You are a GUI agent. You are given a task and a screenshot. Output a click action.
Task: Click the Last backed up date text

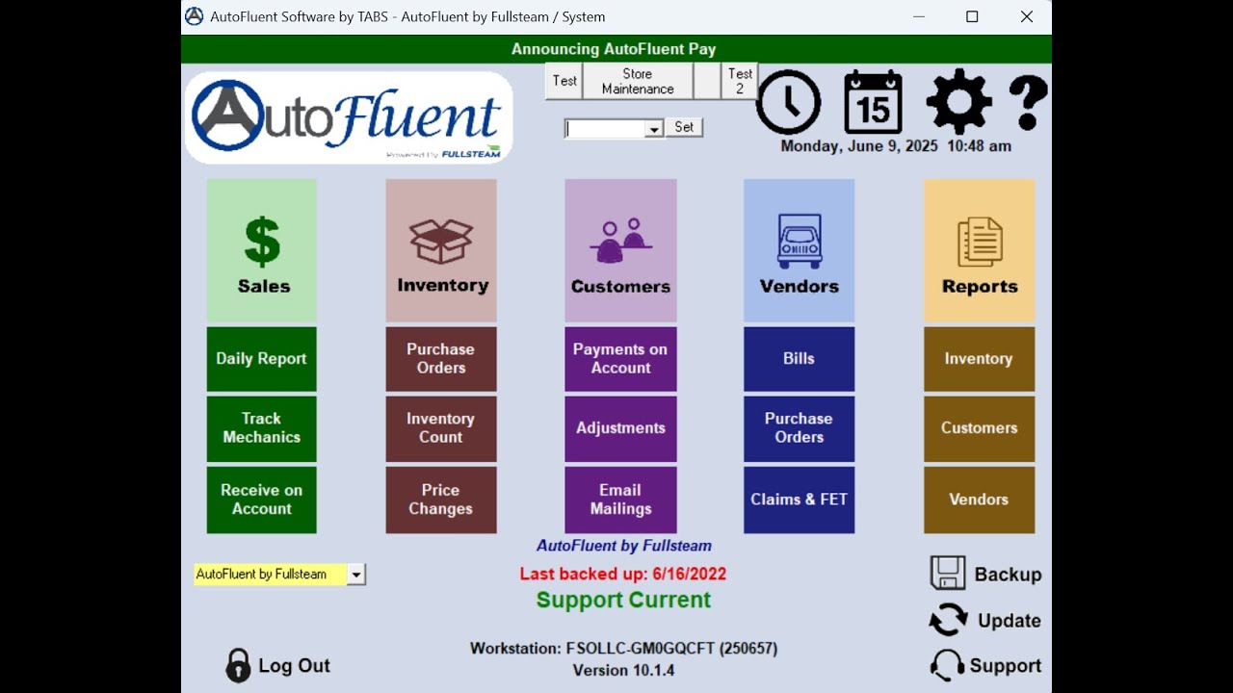pyautogui.click(x=623, y=574)
